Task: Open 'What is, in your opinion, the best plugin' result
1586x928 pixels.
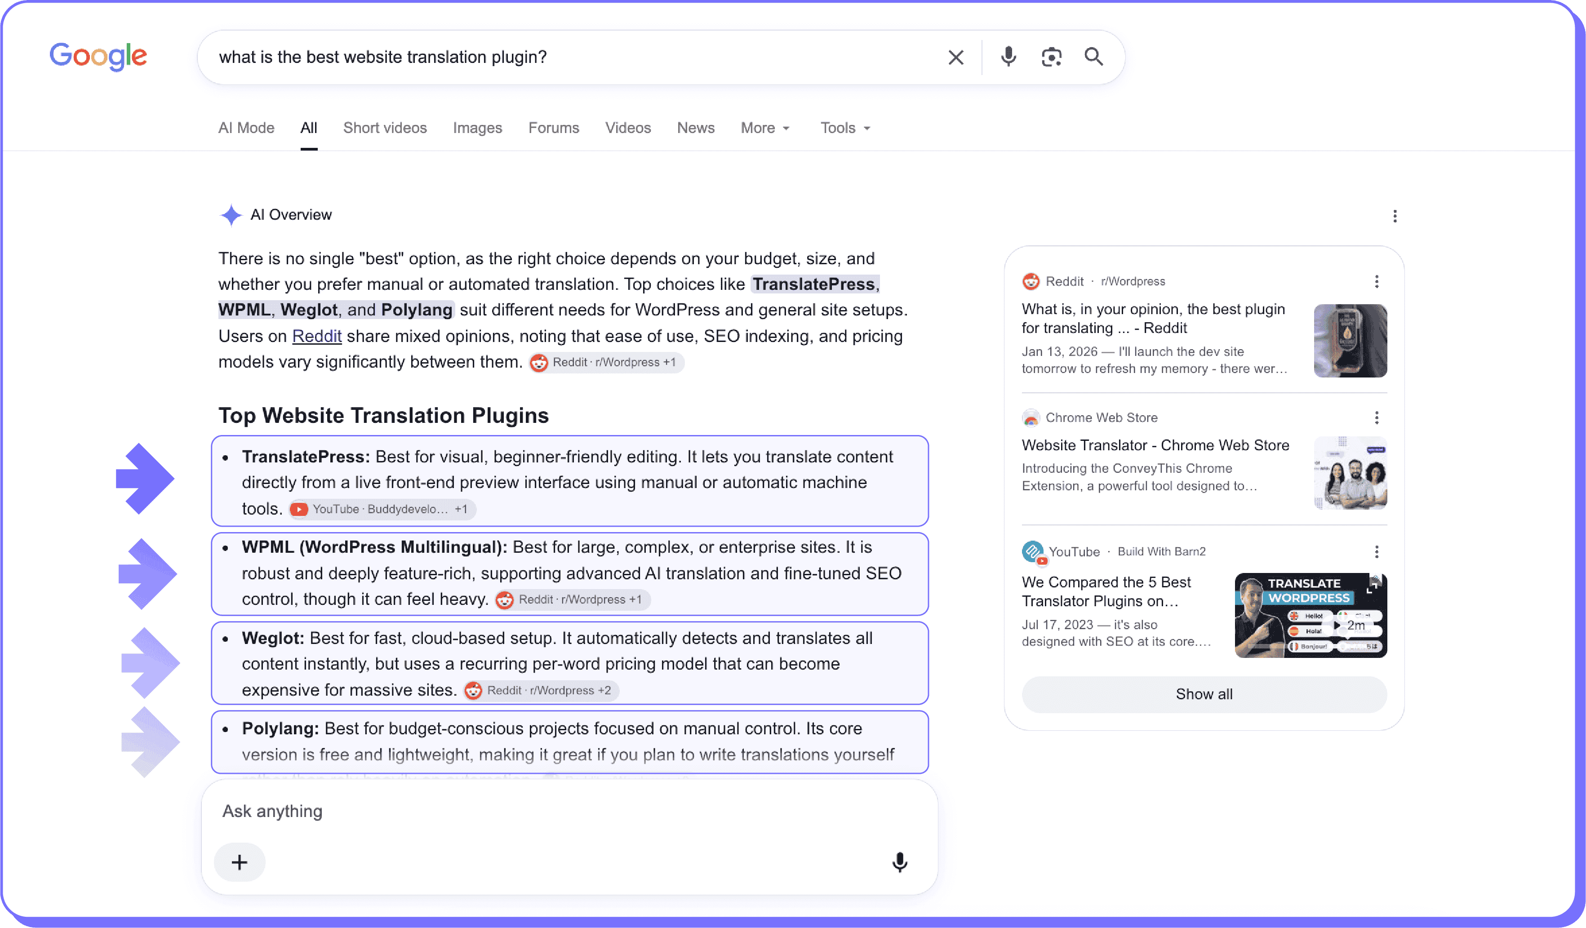Action: click(1153, 318)
